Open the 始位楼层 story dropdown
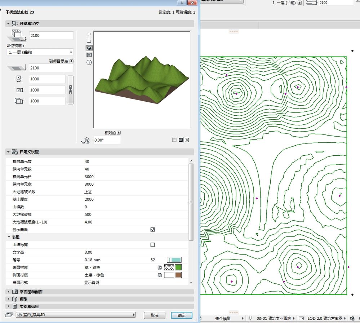360x323 pixels. [40, 52]
